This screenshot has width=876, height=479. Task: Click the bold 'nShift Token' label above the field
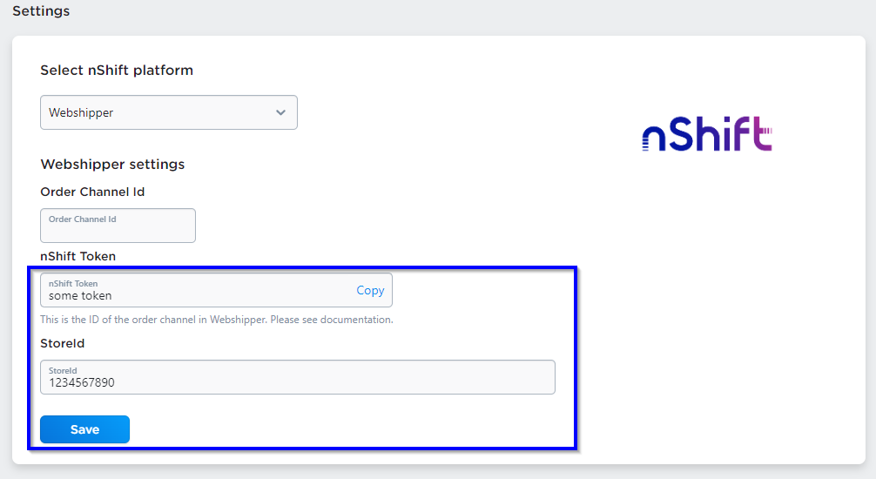77,256
